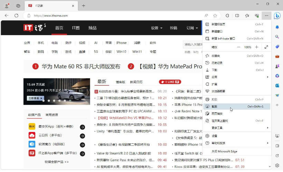Open the 订阅 dropdown in site header
The width and height of the screenshot is (283, 172).
point(192,28)
